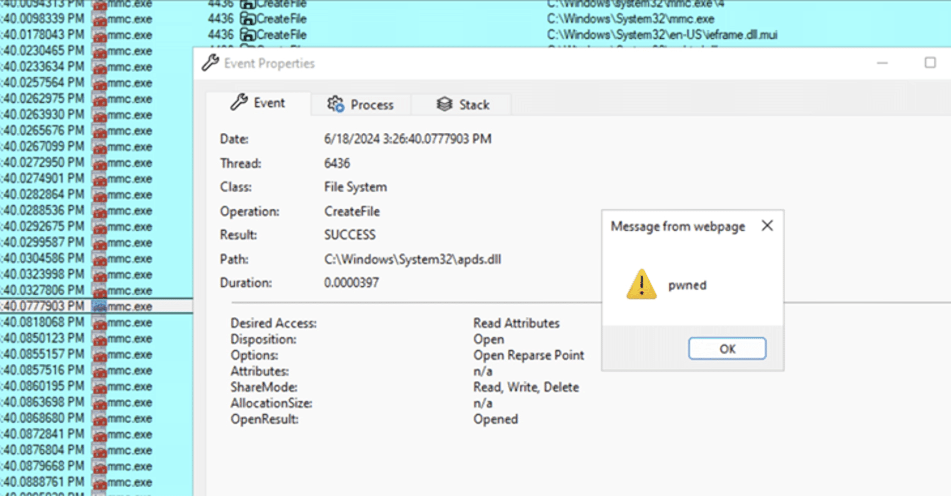Viewport: 951px width, 496px height.
Task: Maximize the Event Properties window
Action: [930, 63]
